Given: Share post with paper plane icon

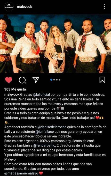Looking at the screenshot, I should tap(36, 80).
